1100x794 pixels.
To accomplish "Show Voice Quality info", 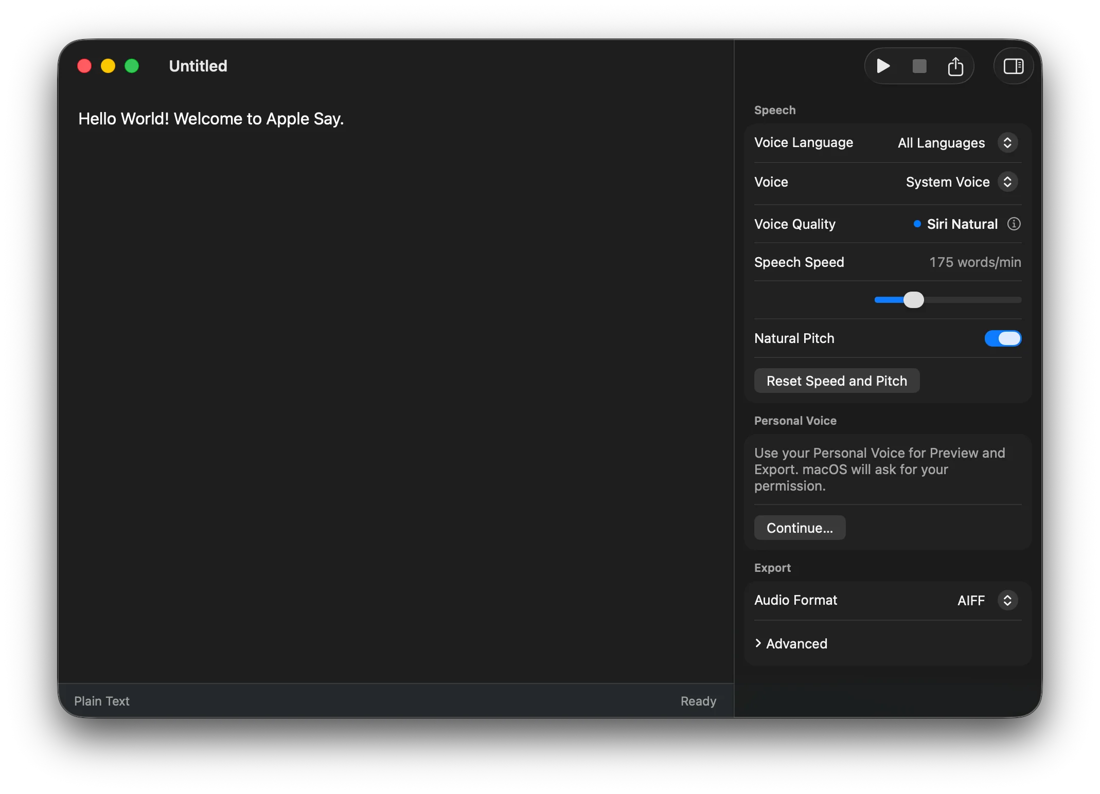I will coord(1014,224).
